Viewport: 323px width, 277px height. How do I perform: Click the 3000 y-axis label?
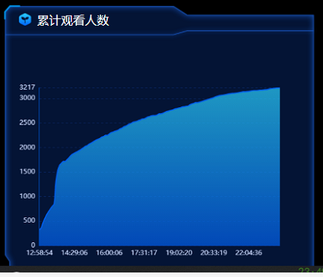(x=27, y=97)
